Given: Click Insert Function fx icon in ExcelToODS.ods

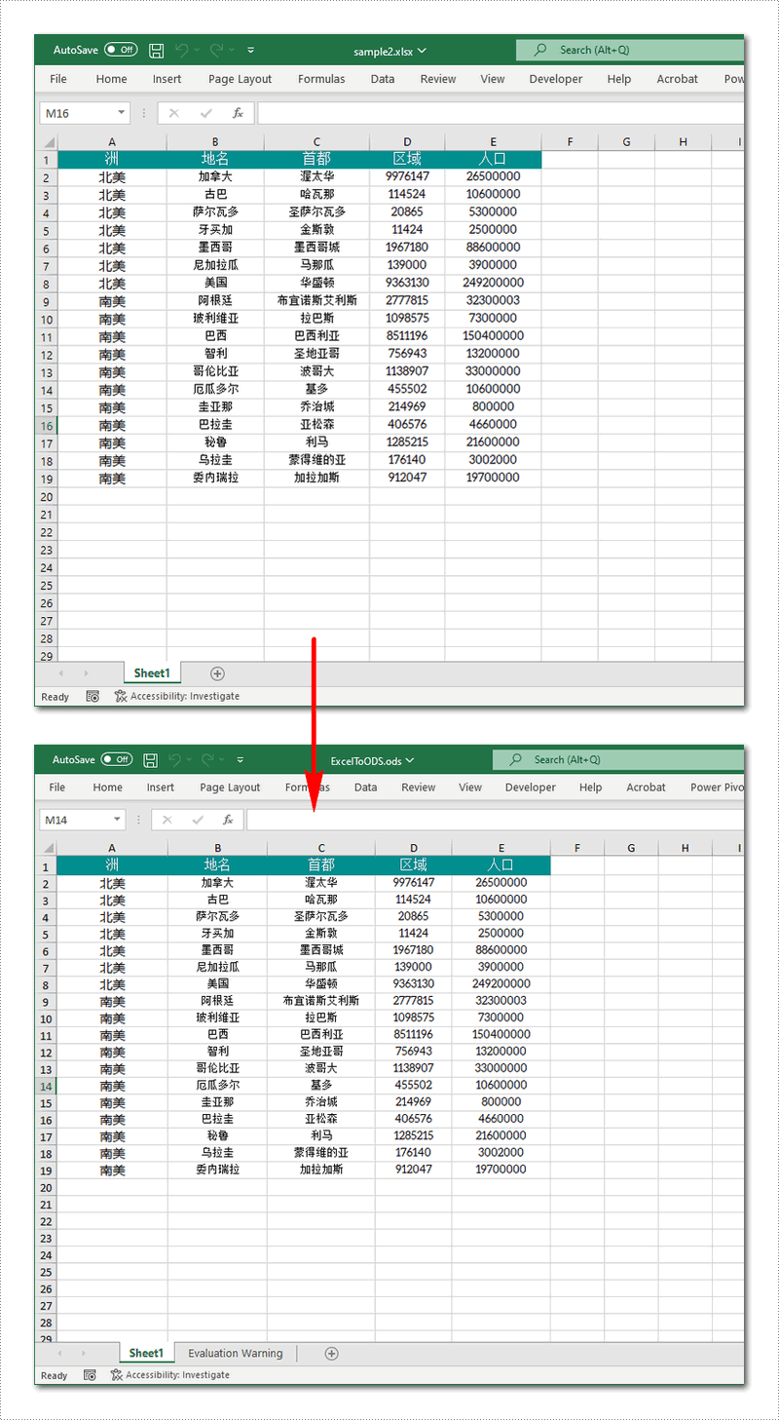Looking at the screenshot, I should 228,820.
